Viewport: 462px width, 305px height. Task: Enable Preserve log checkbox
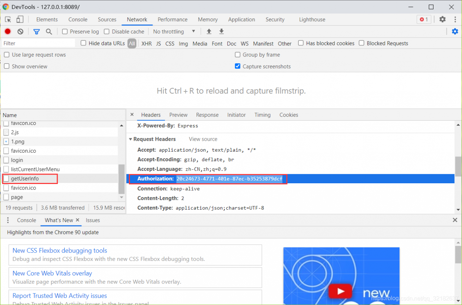pos(65,32)
